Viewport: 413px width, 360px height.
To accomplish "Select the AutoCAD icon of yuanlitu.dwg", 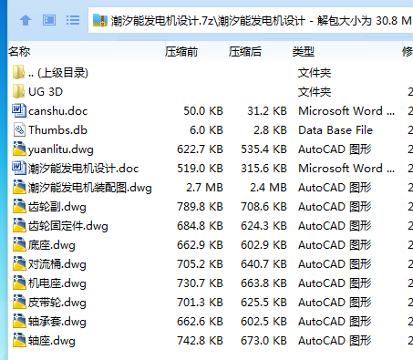I will pyautogui.click(x=19, y=149).
